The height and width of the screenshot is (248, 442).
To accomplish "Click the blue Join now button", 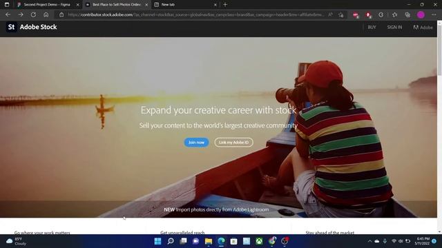I will 196,143.
